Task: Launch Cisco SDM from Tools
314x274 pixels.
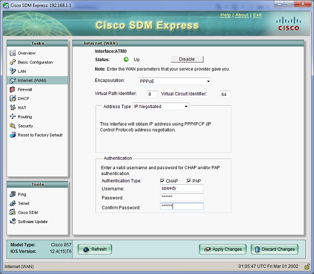Action: click(28, 212)
